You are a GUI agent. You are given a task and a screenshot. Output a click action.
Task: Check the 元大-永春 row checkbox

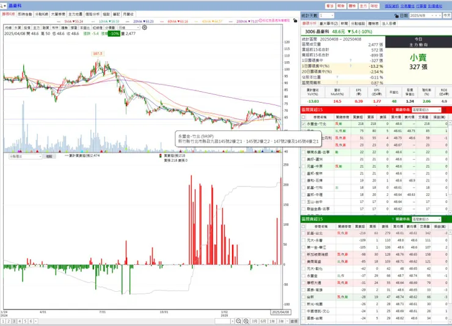click(303, 240)
